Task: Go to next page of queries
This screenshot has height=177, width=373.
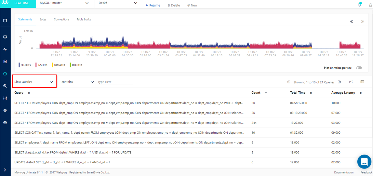Action: tap(340, 82)
